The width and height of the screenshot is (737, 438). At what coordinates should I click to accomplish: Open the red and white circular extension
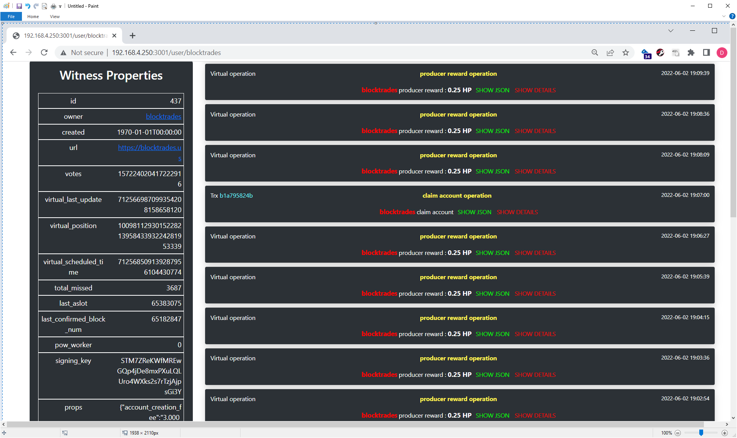[x=660, y=53]
